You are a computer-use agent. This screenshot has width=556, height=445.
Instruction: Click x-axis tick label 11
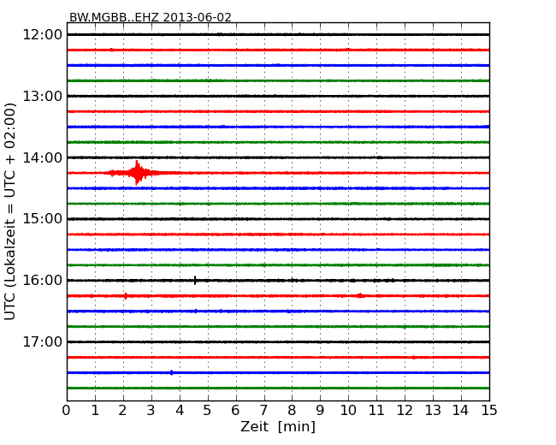pos(376,410)
